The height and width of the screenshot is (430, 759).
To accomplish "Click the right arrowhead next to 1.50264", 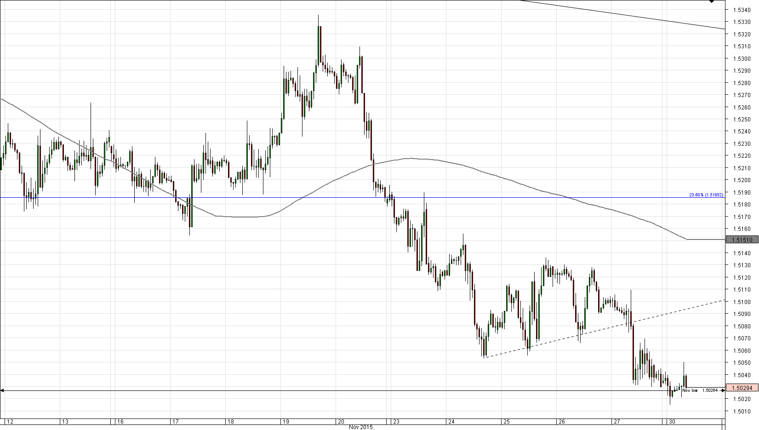I will 723,390.
